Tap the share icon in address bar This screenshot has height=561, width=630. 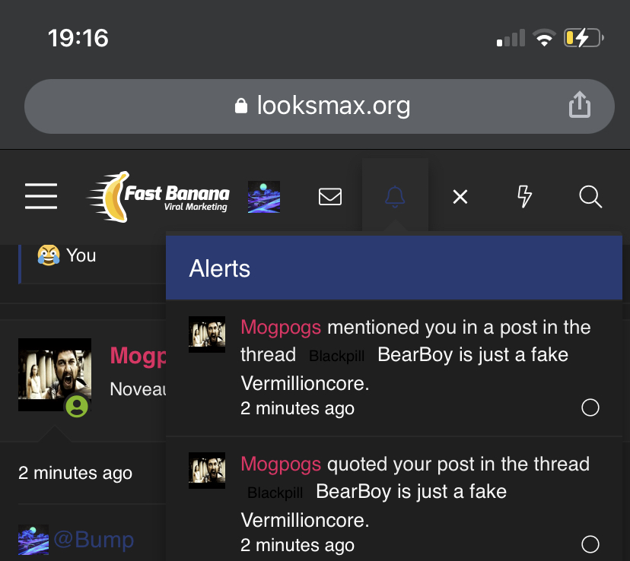coord(579,105)
